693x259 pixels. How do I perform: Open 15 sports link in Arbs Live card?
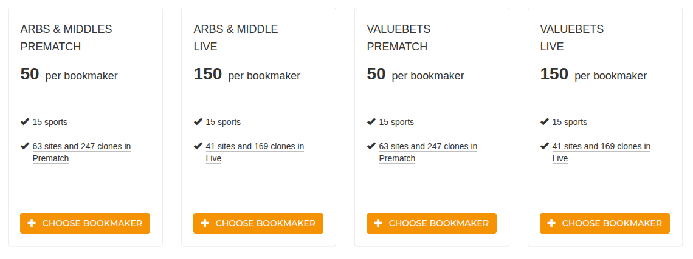tap(223, 122)
